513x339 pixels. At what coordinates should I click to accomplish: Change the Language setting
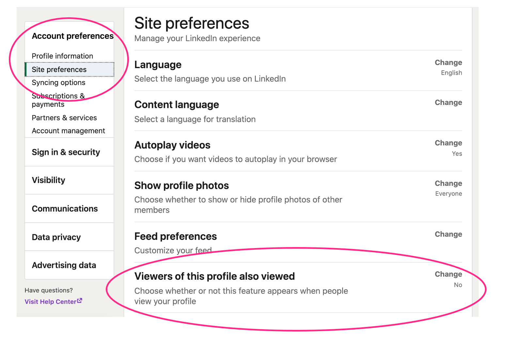tap(448, 63)
